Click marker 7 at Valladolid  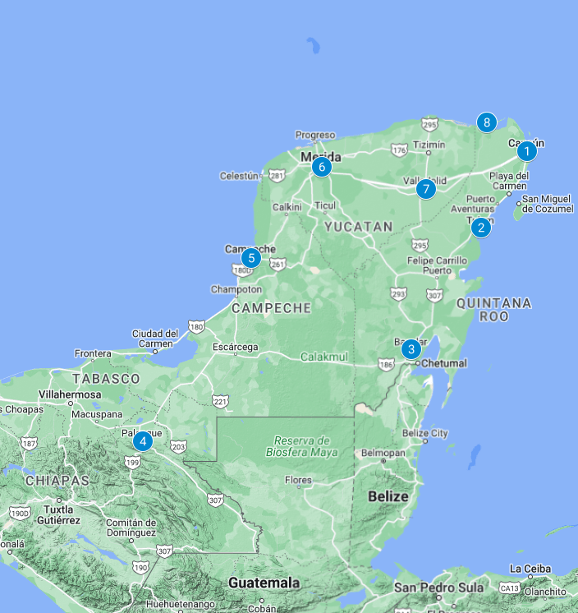pyautogui.click(x=425, y=189)
